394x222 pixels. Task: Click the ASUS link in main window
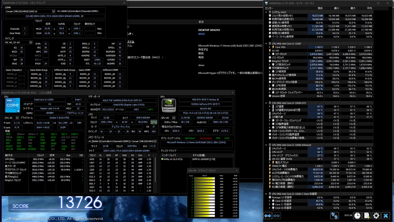(201, 34)
